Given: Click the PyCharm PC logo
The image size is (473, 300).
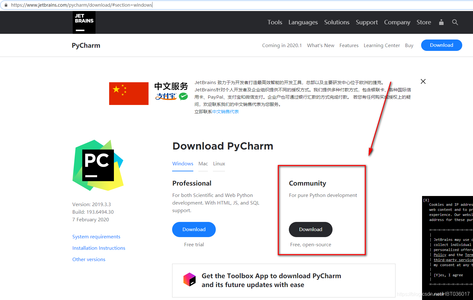Looking at the screenshot, I should point(98,165).
